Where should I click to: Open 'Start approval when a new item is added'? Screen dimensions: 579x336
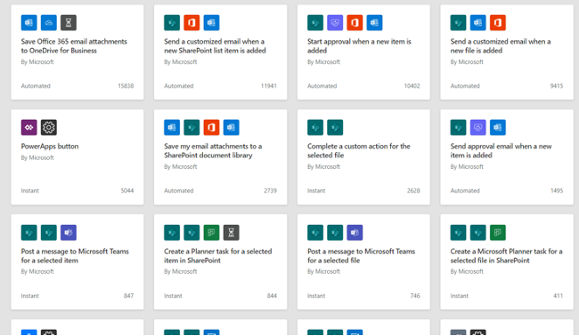tap(359, 46)
